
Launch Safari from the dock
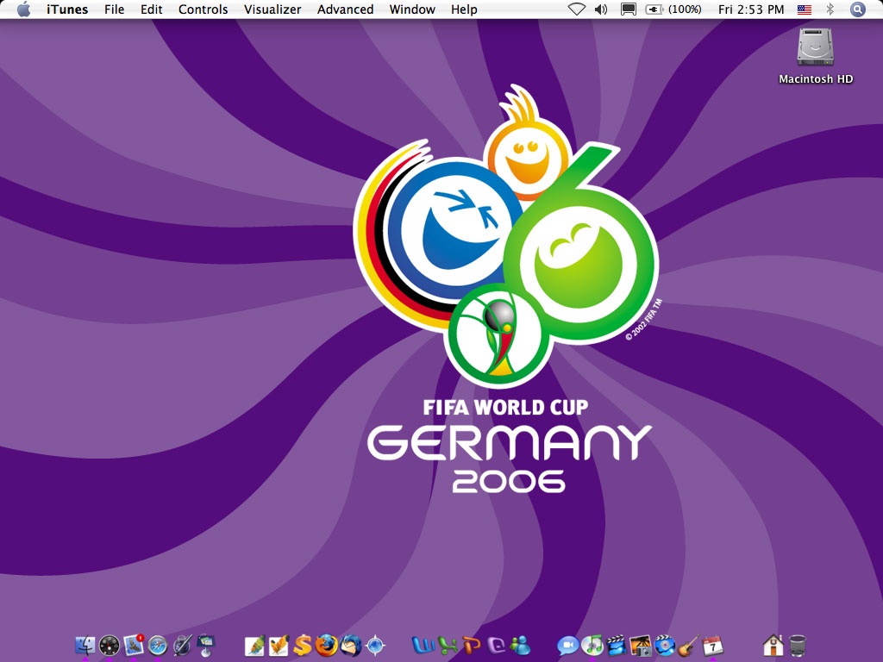coord(158,645)
